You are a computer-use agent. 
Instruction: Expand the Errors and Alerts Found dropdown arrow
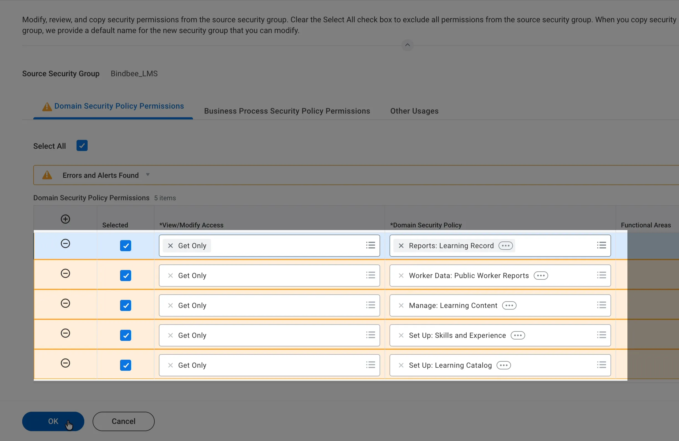point(148,175)
